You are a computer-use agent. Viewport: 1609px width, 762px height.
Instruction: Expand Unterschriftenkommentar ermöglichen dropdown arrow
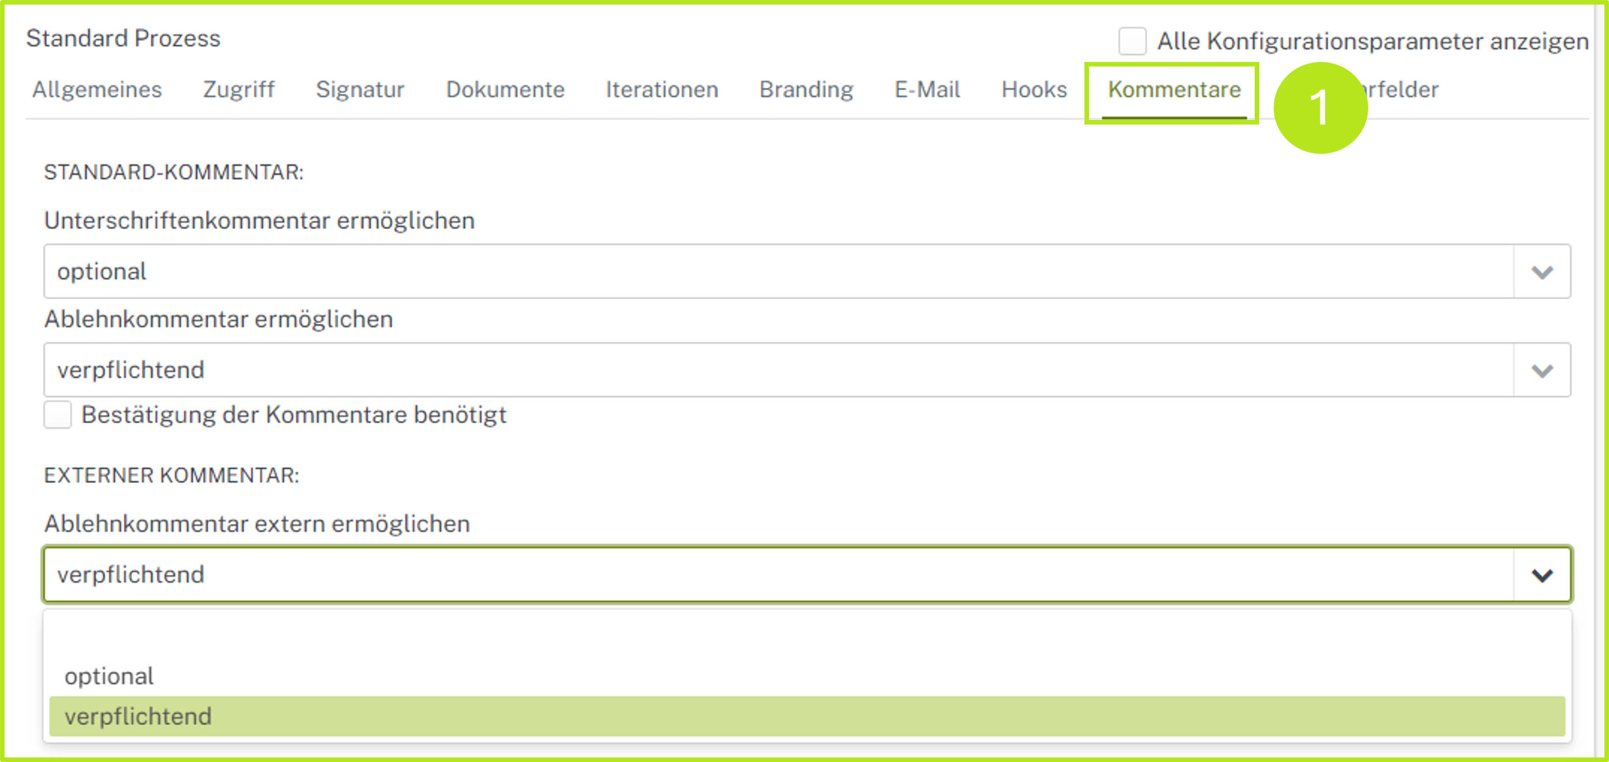point(1541,272)
